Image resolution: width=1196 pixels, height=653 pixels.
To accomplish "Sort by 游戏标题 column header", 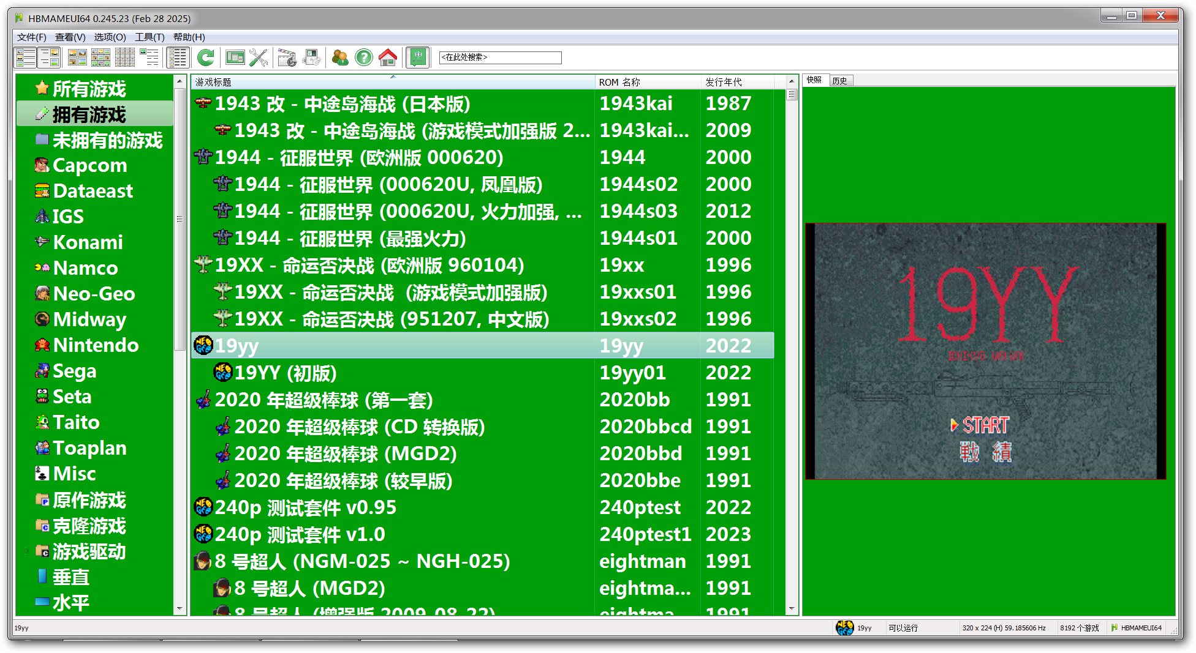I will pyautogui.click(x=392, y=82).
